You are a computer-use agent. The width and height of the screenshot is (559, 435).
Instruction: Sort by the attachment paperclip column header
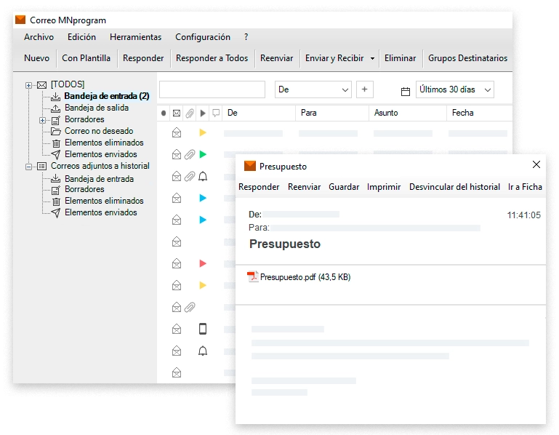189,113
